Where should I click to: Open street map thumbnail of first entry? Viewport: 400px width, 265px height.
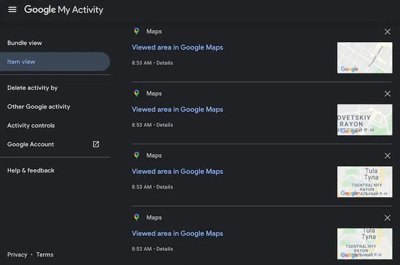click(x=365, y=58)
